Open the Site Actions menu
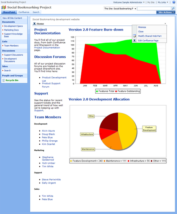The image size is (177, 214). [166, 12]
